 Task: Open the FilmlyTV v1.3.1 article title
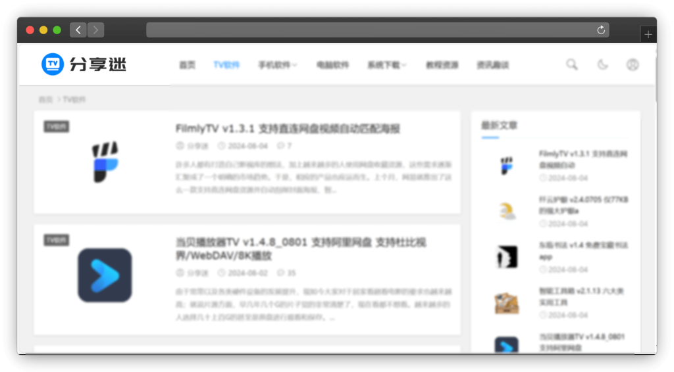coord(288,128)
